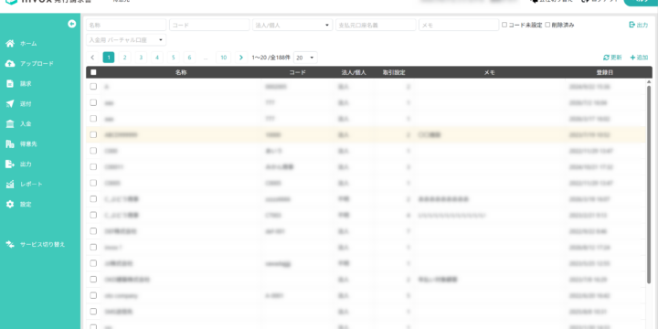
Task: Go to previous page with left chevron
Action: [92, 58]
